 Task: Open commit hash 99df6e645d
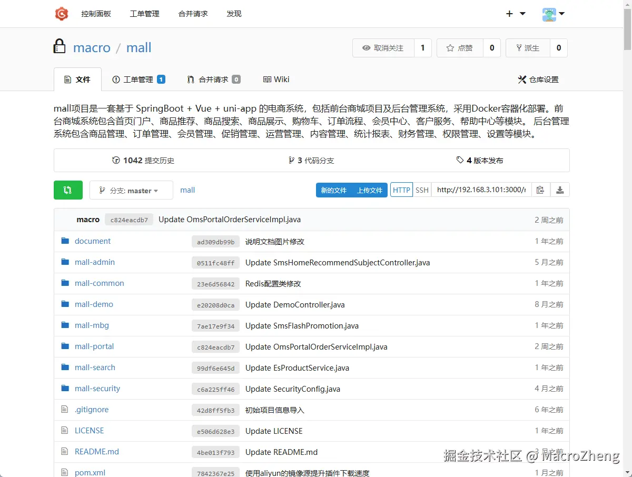click(x=216, y=368)
